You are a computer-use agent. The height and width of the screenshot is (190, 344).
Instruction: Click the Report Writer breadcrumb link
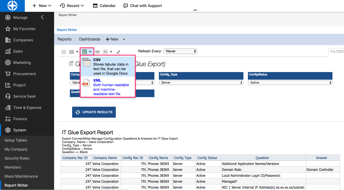(x=67, y=30)
